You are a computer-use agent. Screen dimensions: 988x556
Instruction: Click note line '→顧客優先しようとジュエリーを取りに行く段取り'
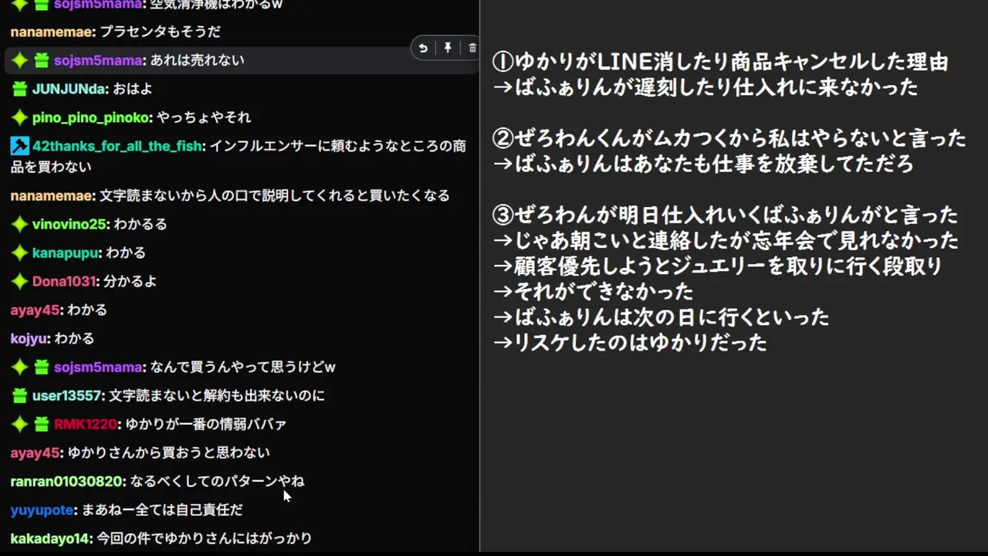717,266
